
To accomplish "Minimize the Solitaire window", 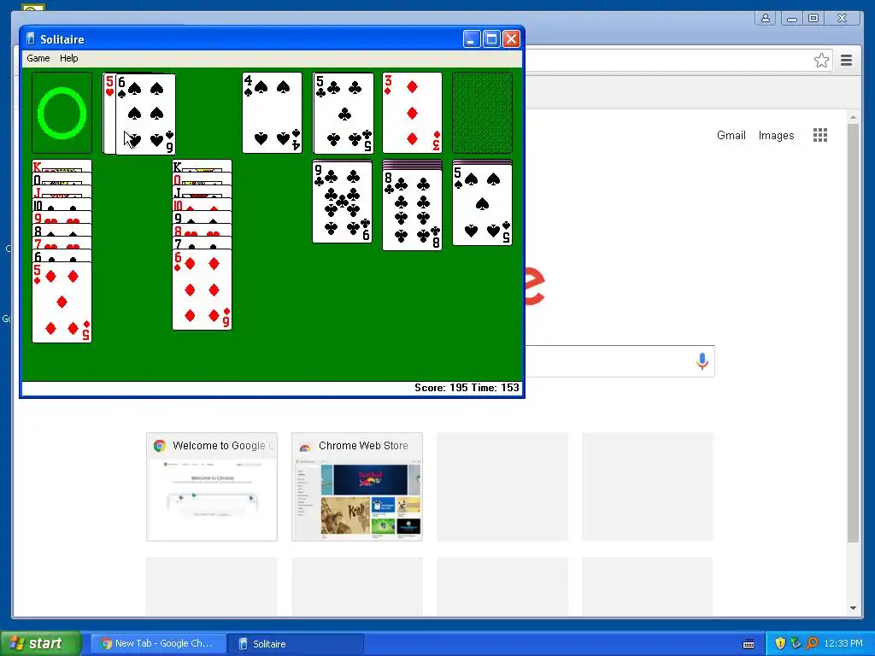I will 472,39.
